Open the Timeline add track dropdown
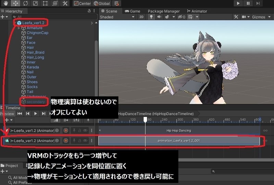The image size is (274, 185). 9,120
